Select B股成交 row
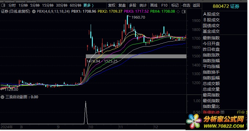The width and height of the screenshot is (249, 131). pyautogui.click(x=211, y=20)
